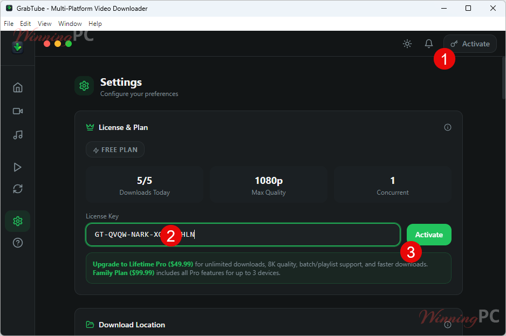Click the 1 Concurrent card
506x336 pixels.
[x=393, y=184]
